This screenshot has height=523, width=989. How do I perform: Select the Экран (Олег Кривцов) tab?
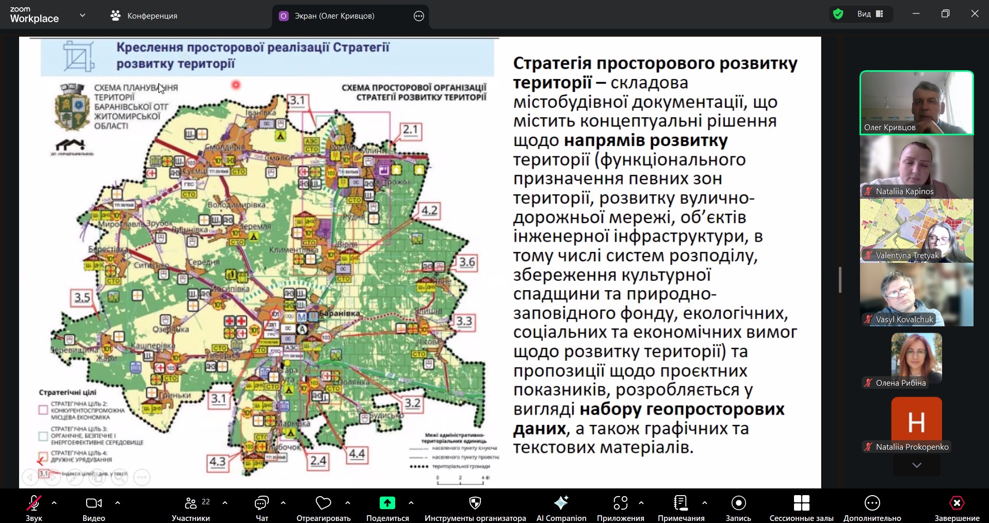[x=334, y=16]
